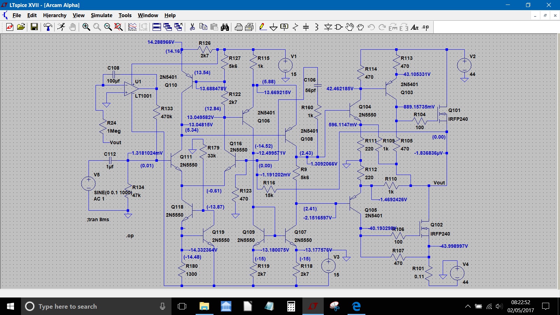The image size is (560, 315).
Task: Click the SPICE directive .op toolbar icon
Action: pos(426,27)
